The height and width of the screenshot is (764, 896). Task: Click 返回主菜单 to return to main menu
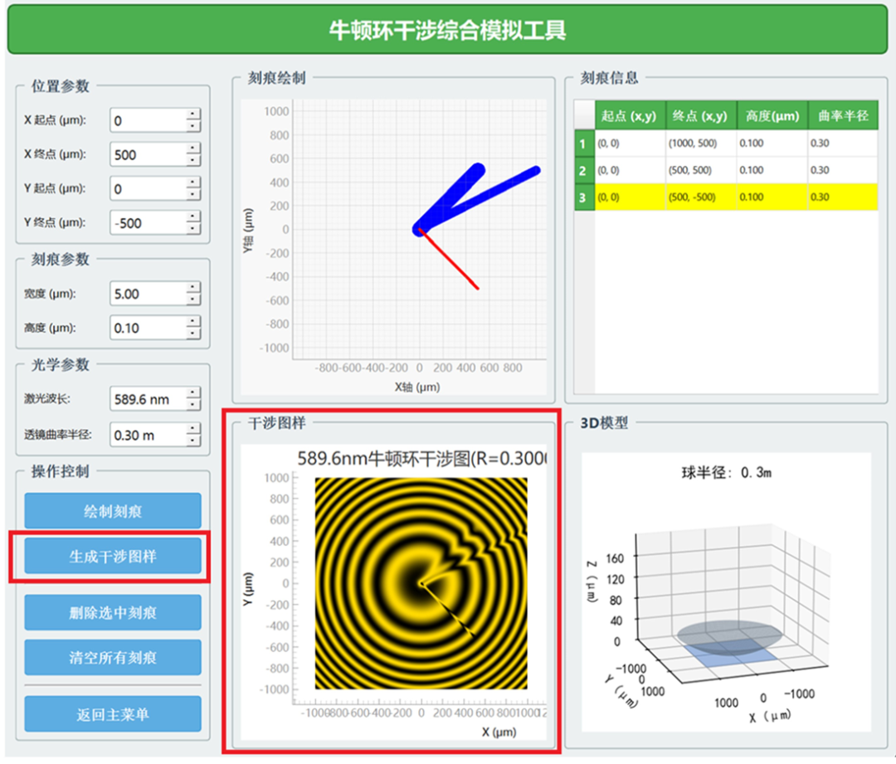pos(112,713)
